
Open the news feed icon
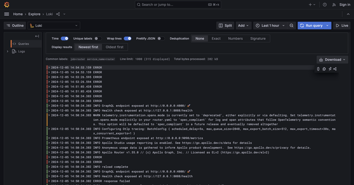334,4
